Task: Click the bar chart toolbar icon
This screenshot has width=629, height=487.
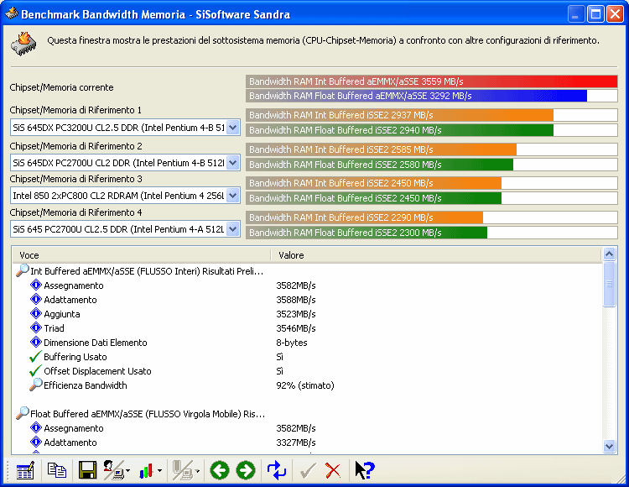Action: point(147,470)
